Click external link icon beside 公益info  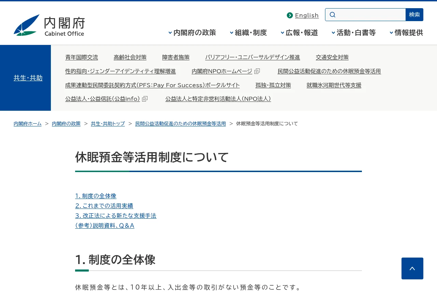pyautogui.click(x=145, y=99)
